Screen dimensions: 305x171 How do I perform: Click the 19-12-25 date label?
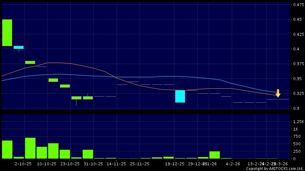pos(174,163)
